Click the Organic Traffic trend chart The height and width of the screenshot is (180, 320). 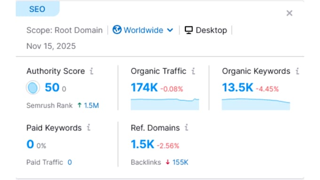point(165,104)
